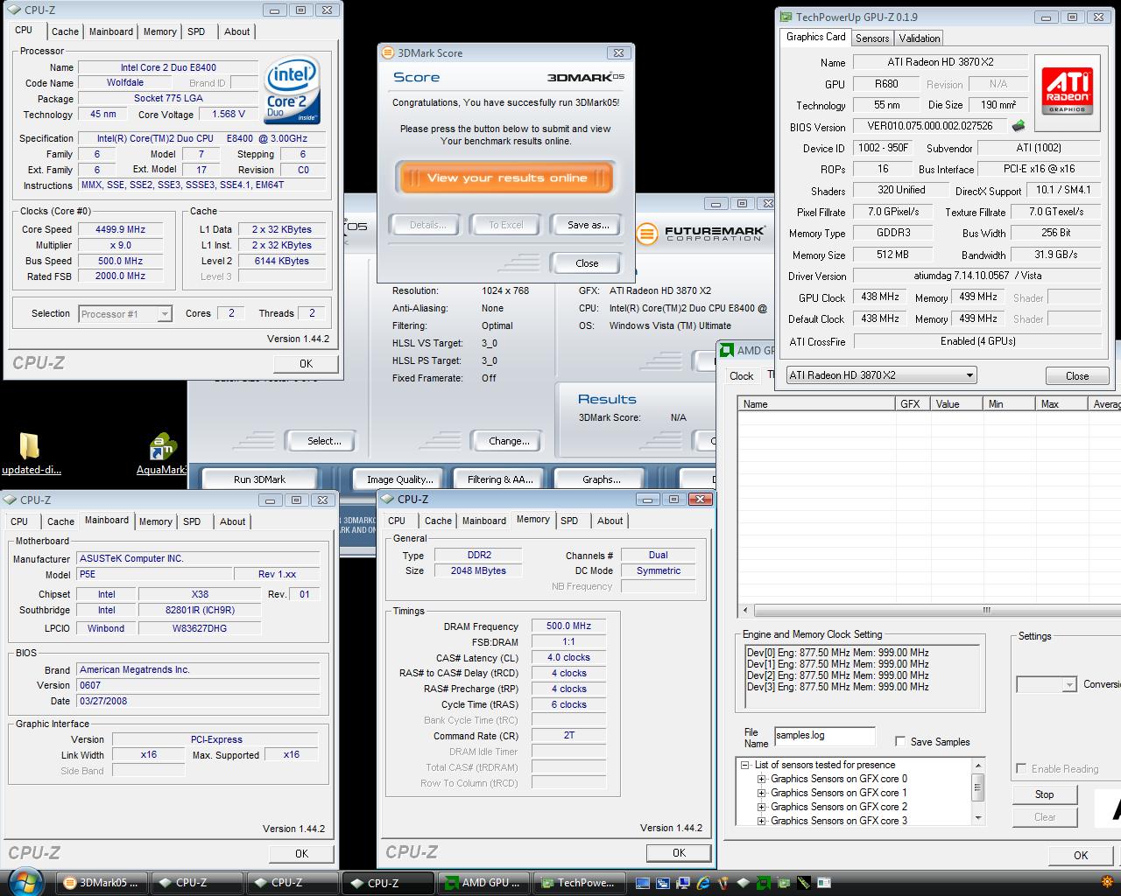Image resolution: width=1121 pixels, height=896 pixels.
Task: Click the paintbrush quick launch icon
Action: [723, 883]
